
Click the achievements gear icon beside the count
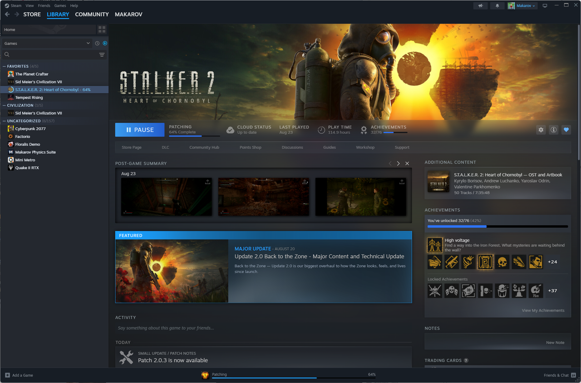pos(364,130)
